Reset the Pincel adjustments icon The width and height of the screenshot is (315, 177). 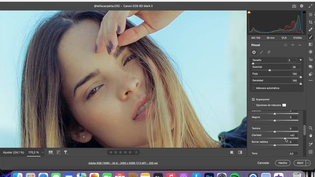(285, 45)
